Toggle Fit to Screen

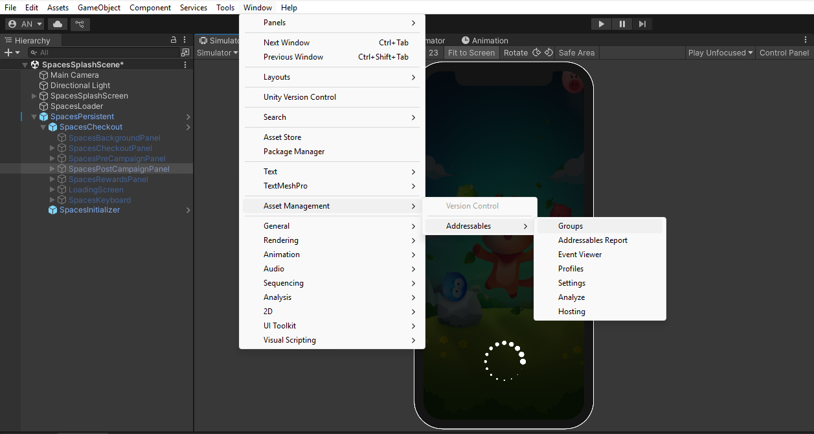click(471, 52)
